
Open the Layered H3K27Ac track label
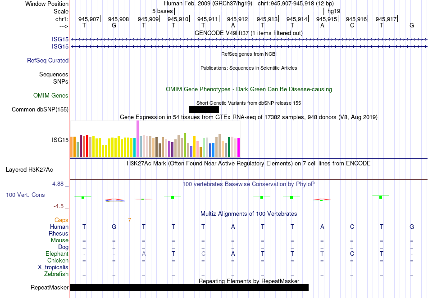[x=29, y=170]
